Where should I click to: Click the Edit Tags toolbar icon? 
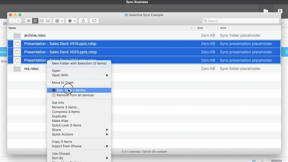pos(94,21)
